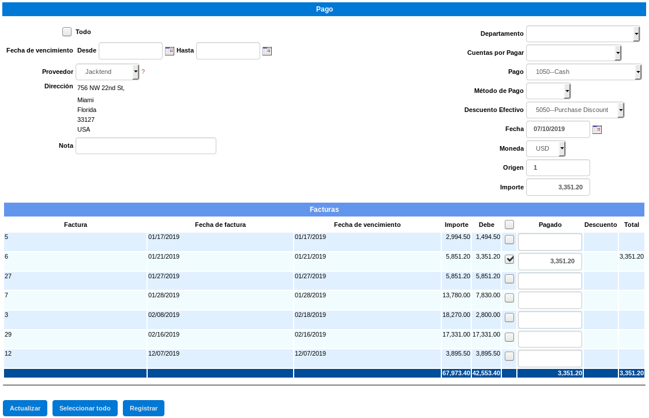Toggle the Todo checkbox

(x=67, y=32)
